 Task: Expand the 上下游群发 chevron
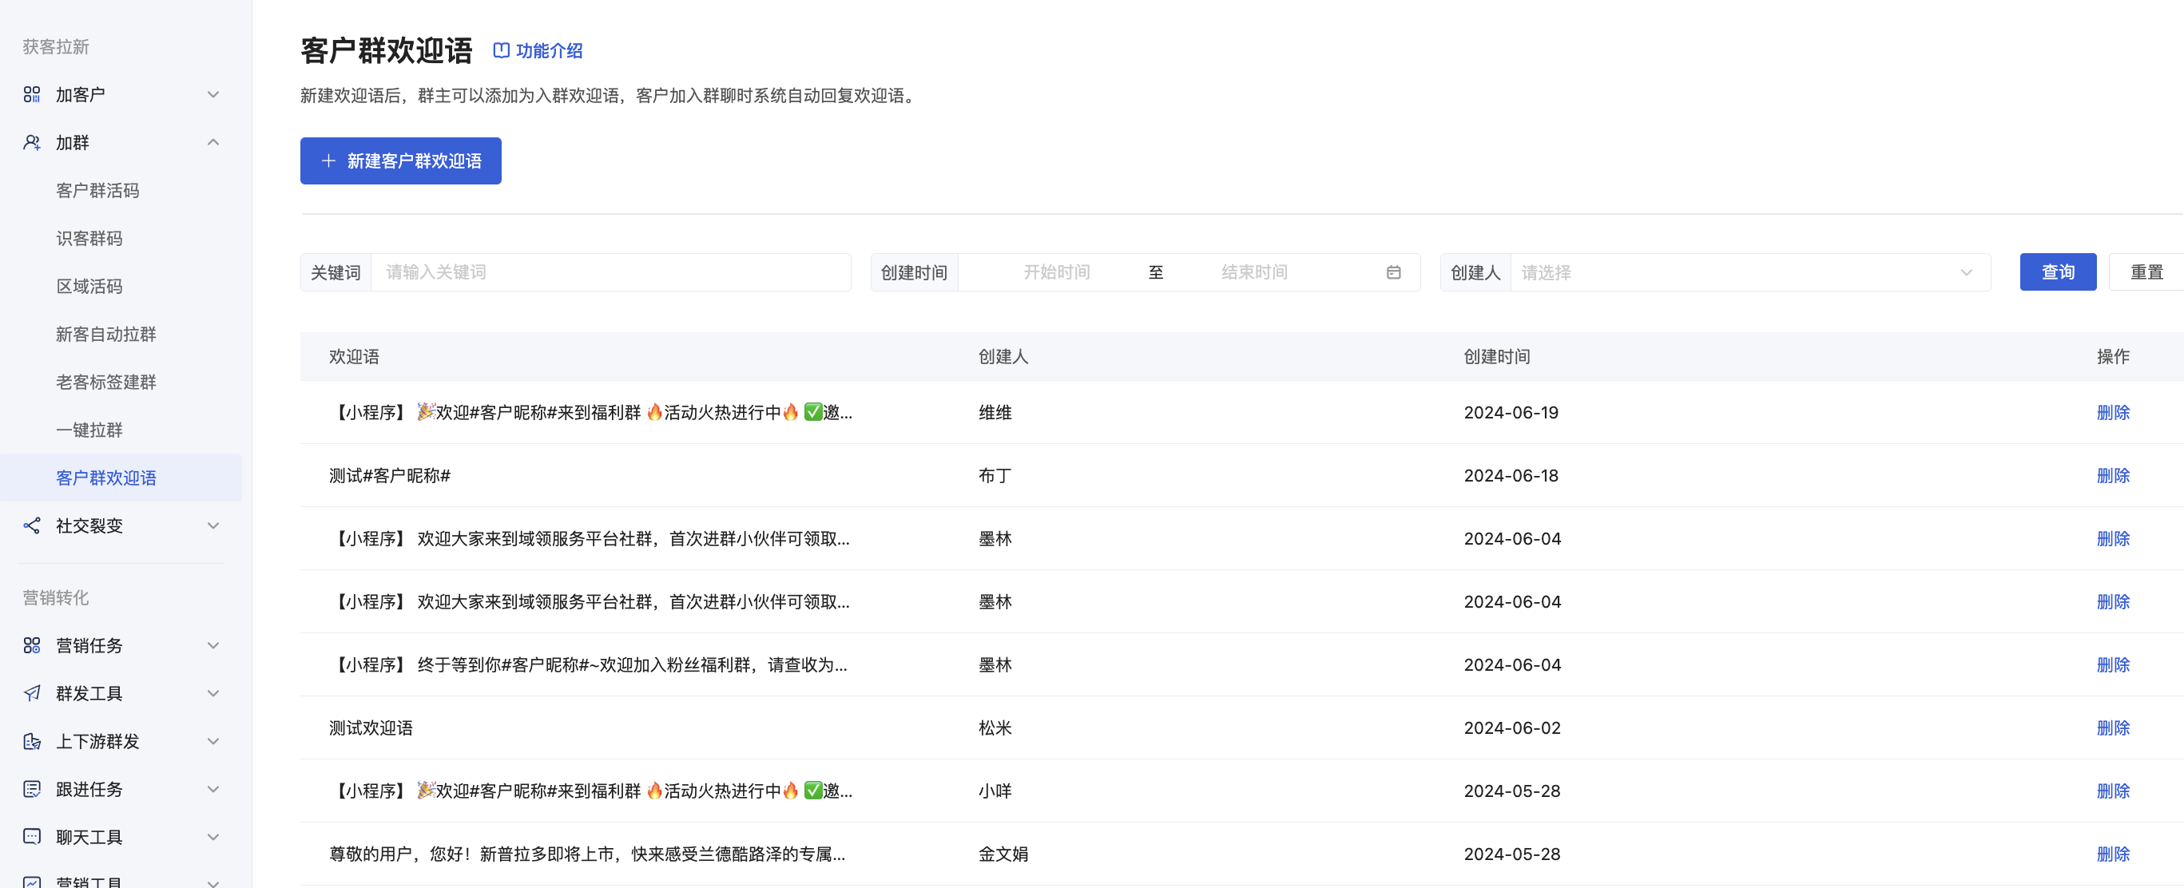[x=213, y=741]
